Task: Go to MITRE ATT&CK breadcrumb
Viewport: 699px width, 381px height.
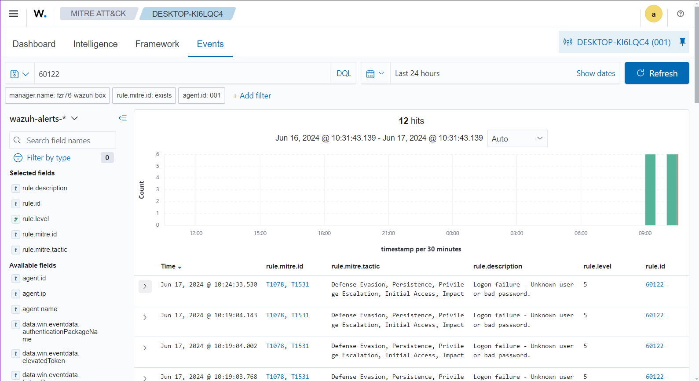Action: (99, 14)
